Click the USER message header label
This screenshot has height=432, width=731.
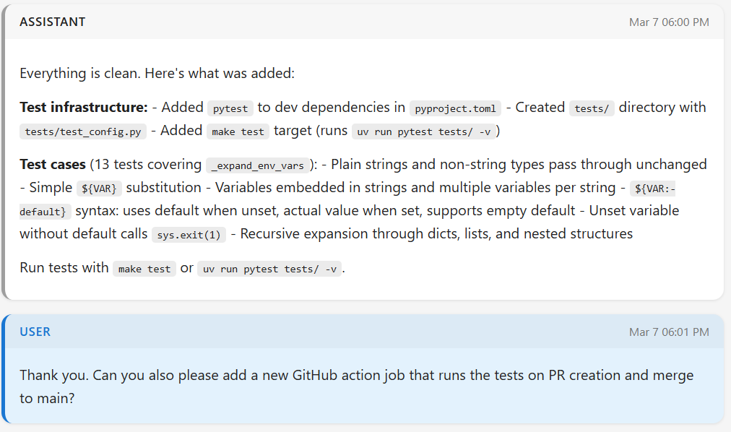(35, 332)
